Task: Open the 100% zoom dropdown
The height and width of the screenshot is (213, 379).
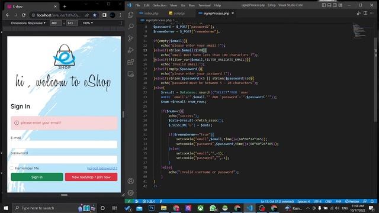Action: [x=88, y=23]
